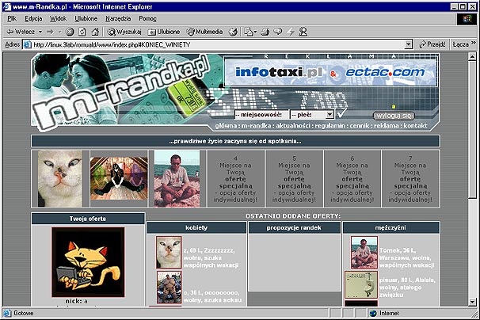The height and width of the screenshot is (320, 480).
Task: Open the cennik link in navigation
Action: click(358, 126)
